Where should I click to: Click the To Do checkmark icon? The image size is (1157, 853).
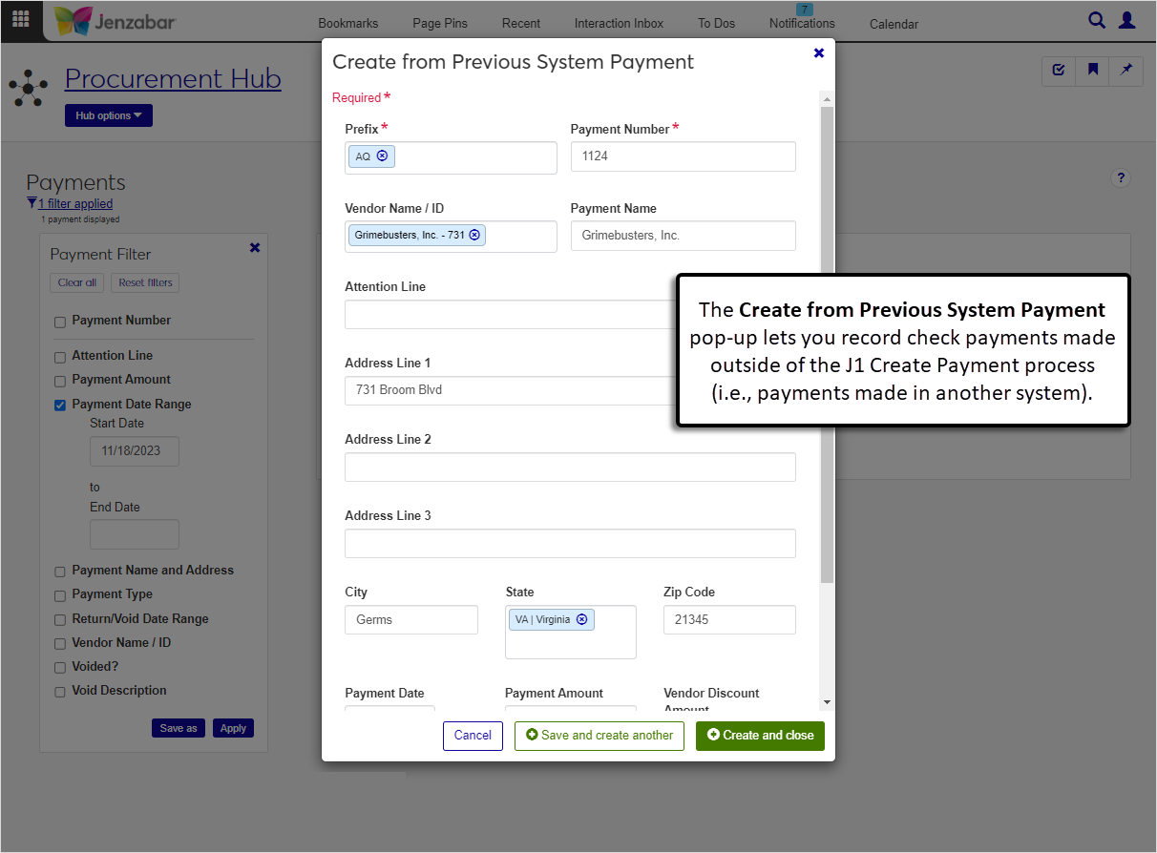click(1058, 71)
